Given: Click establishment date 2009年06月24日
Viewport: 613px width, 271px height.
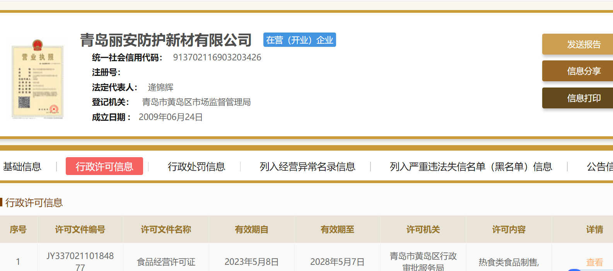Looking at the screenshot, I should pos(171,117).
